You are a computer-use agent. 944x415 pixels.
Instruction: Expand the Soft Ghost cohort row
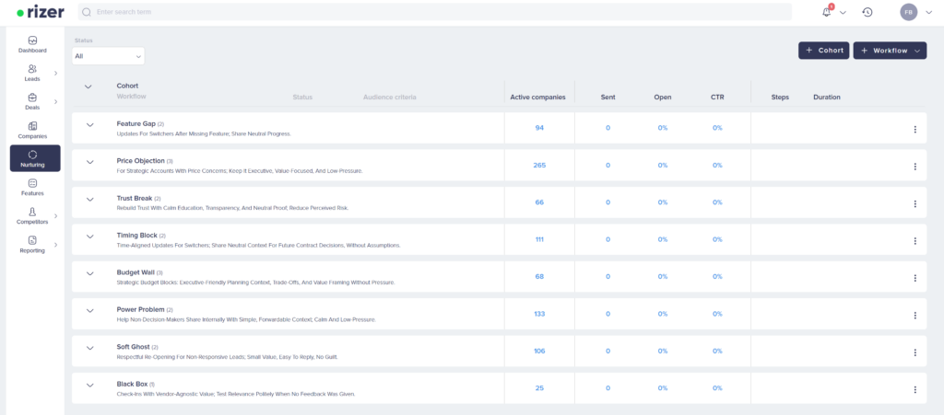coord(90,348)
